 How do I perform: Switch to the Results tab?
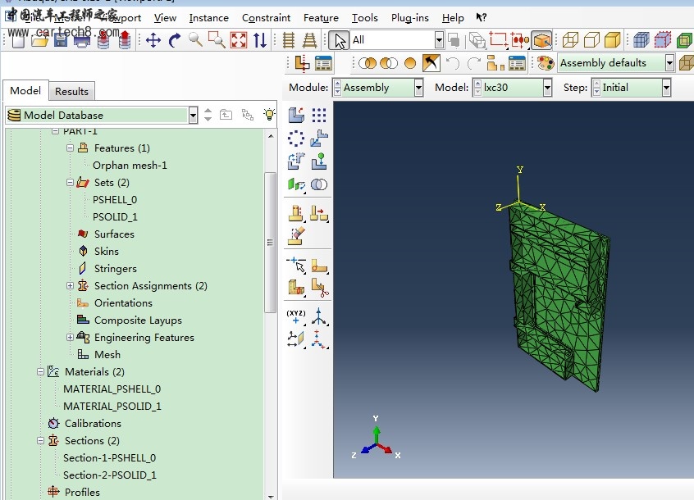pos(71,91)
